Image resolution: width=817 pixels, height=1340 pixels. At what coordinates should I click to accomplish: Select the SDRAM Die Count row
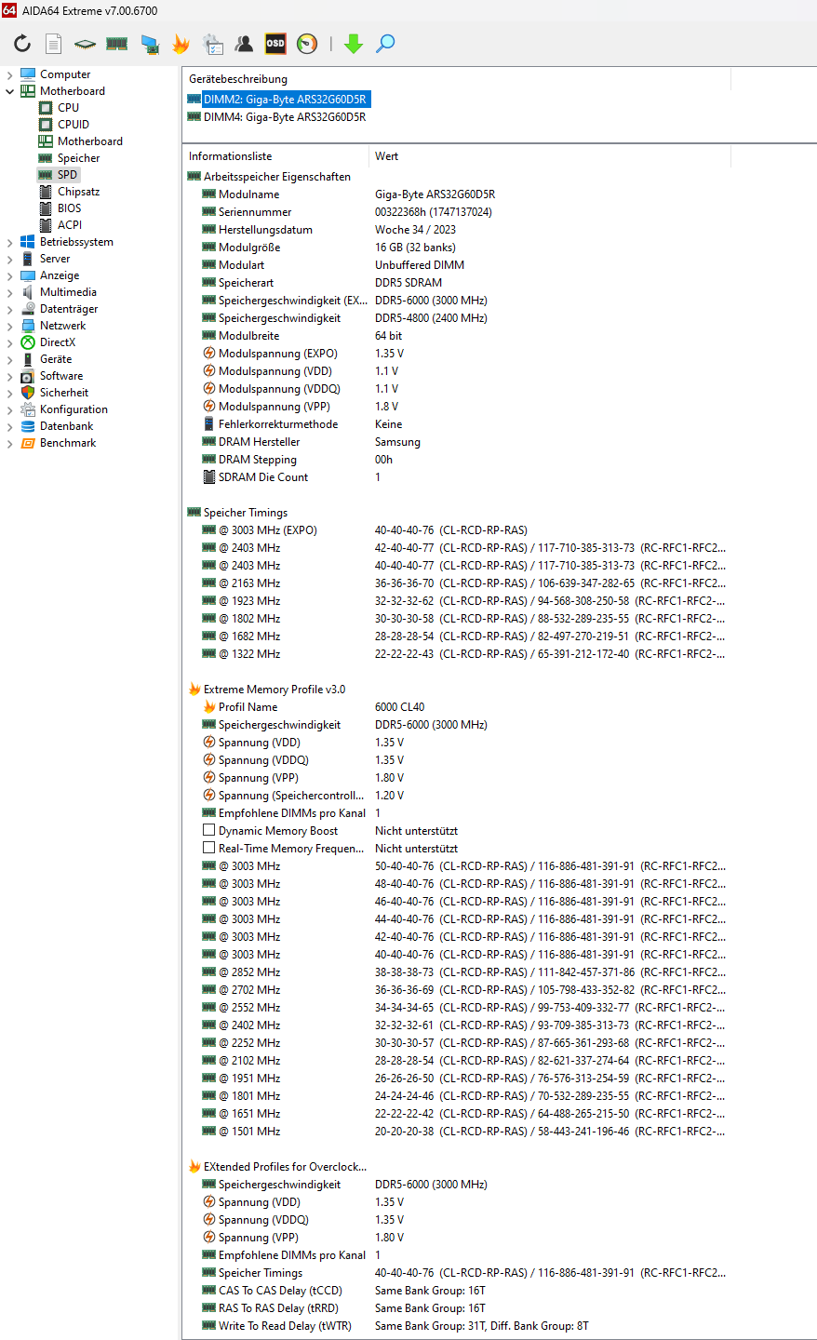[456, 477]
